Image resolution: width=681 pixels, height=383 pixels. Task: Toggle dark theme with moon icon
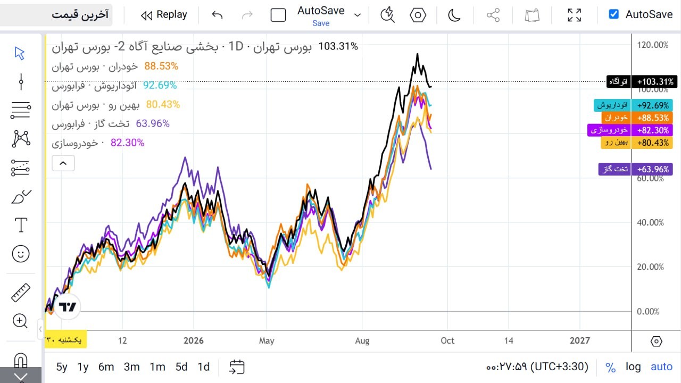coord(454,15)
